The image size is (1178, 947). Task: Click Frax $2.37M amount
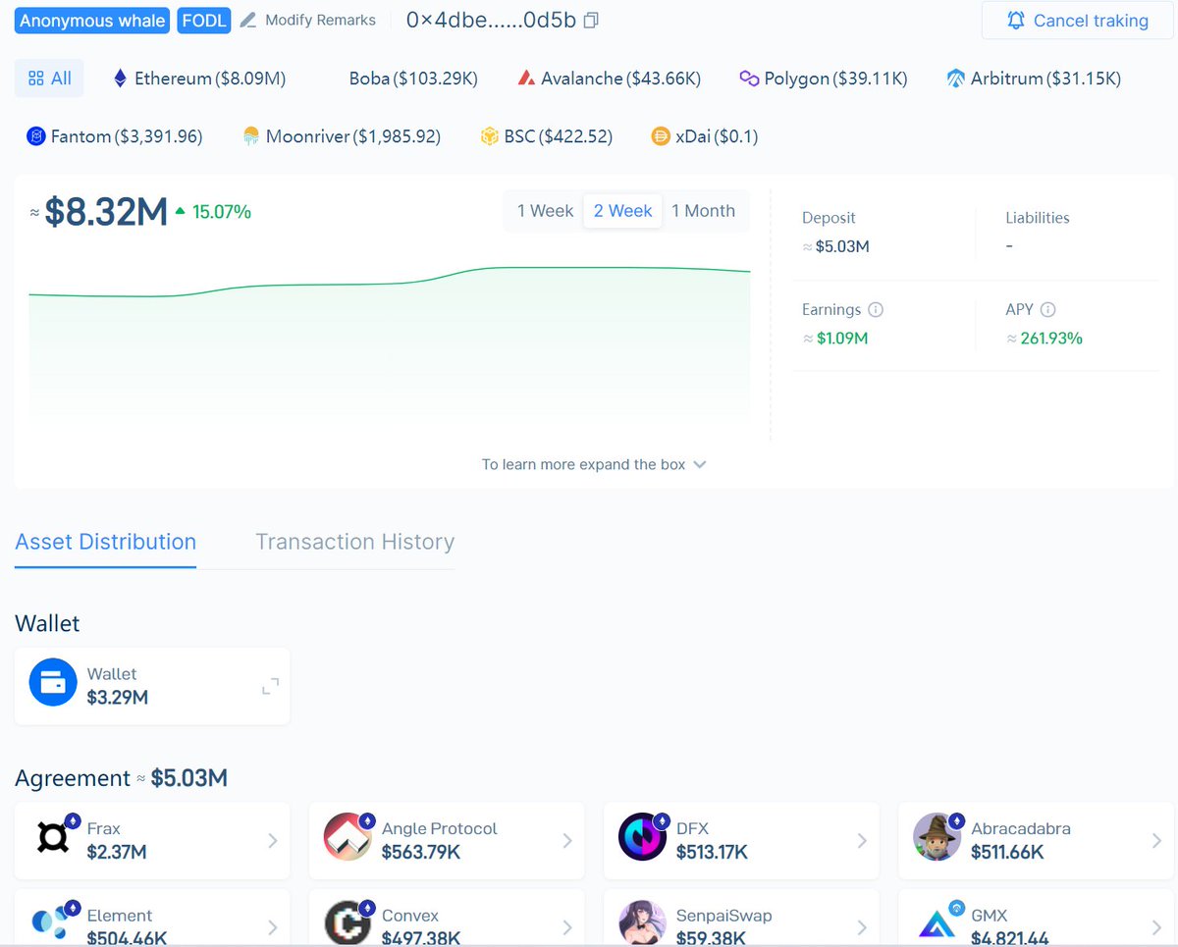(x=117, y=852)
